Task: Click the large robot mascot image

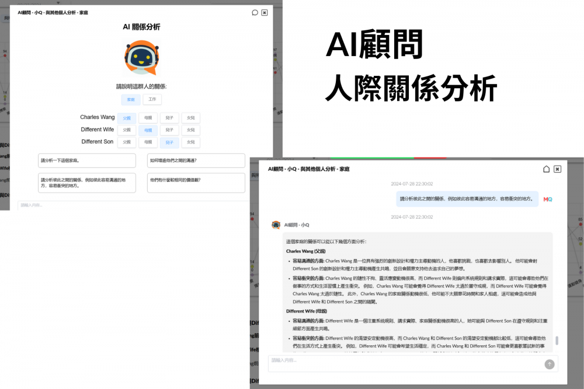Action: 141,57
